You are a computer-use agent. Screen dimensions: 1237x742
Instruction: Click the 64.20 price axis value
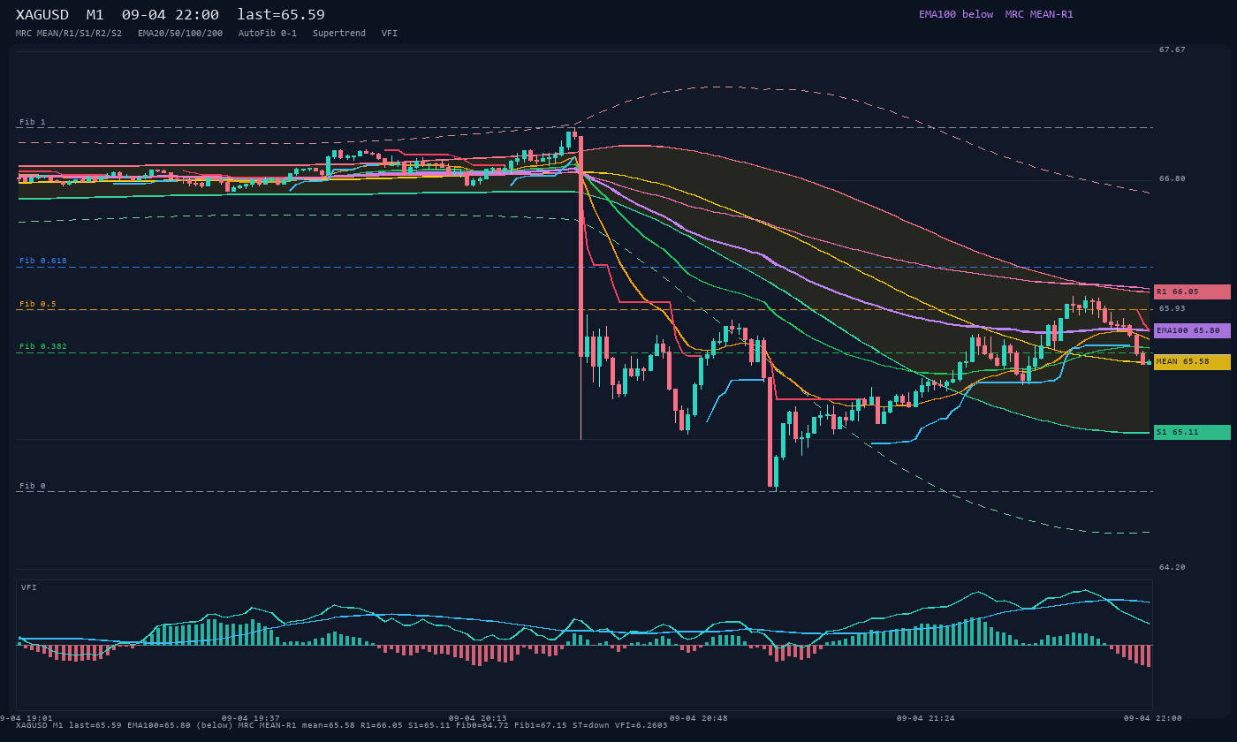pos(1172,567)
